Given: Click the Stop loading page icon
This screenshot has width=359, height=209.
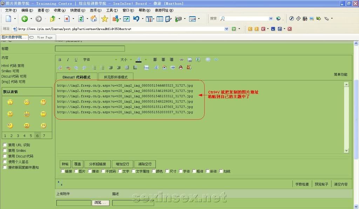Looking at the screenshot, I should coord(67,19).
